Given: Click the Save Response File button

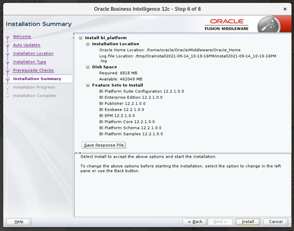Looking at the screenshot, I should (x=104, y=145).
